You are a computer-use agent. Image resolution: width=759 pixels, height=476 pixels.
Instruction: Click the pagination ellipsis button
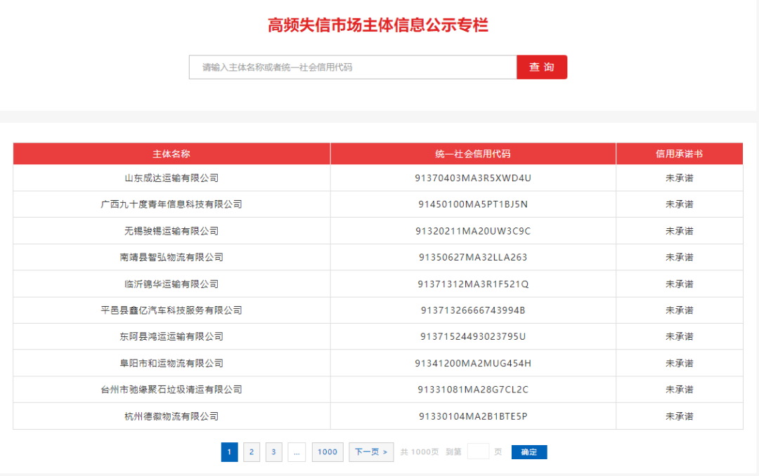pos(297,452)
